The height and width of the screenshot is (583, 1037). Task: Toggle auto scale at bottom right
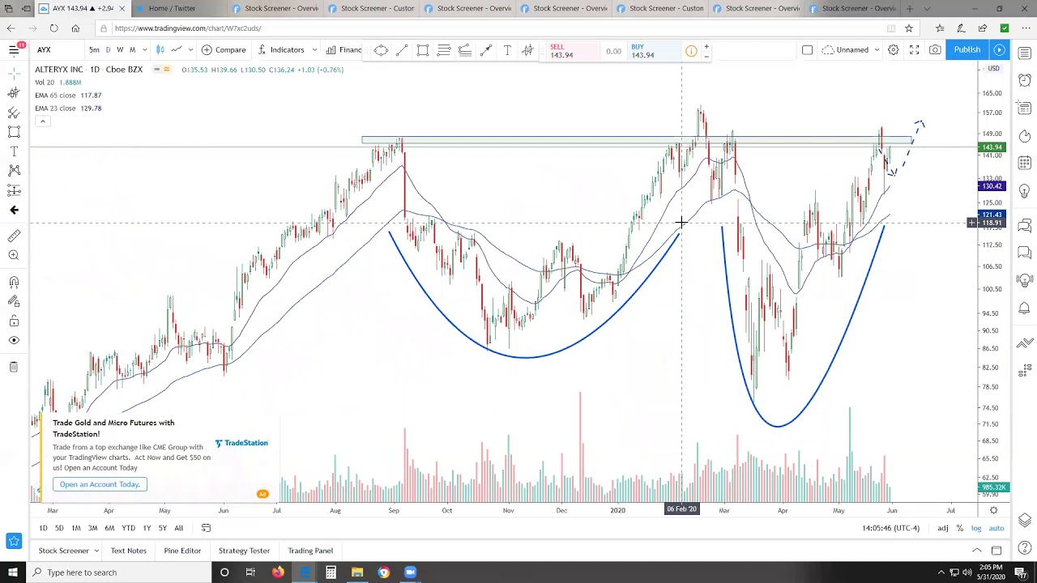pos(996,528)
